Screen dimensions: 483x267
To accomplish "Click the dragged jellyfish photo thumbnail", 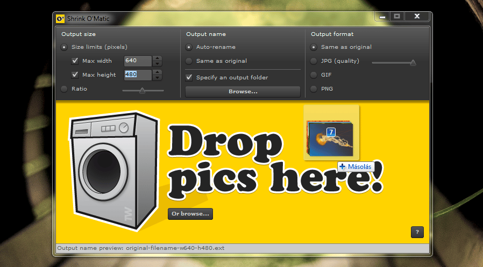I will (x=331, y=139).
